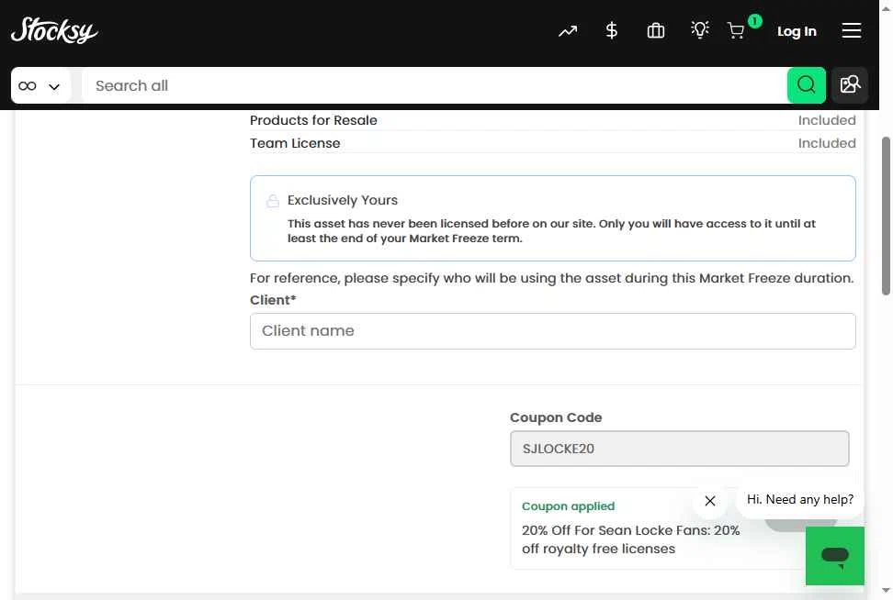
Task: Click the Coupon Code field SJLOCKE20
Action: point(680,449)
